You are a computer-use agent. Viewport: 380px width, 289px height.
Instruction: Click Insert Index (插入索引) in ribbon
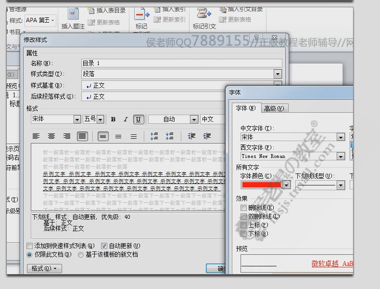pos(169,10)
